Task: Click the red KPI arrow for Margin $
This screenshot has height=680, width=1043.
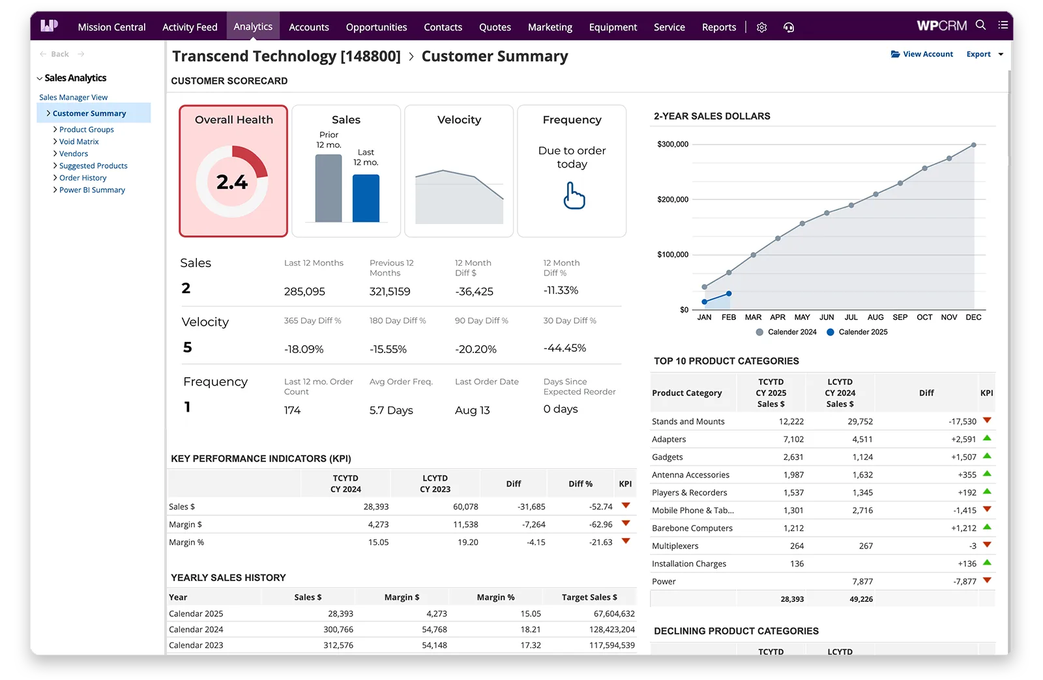Action: [x=626, y=523]
